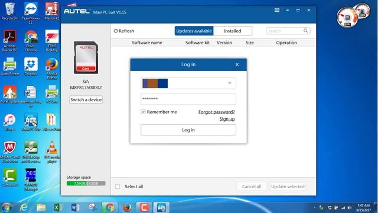
Task: Click the Operation column header
Action: (x=286, y=43)
